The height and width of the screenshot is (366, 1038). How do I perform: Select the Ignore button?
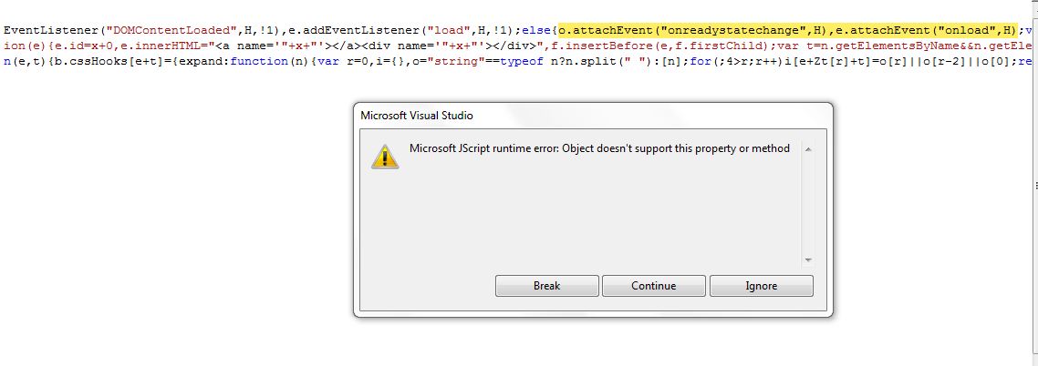click(762, 286)
